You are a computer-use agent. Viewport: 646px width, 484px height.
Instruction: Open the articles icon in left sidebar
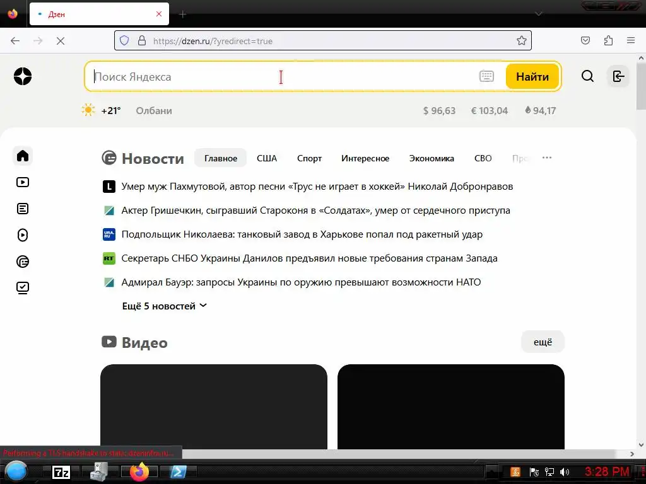coord(23,209)
